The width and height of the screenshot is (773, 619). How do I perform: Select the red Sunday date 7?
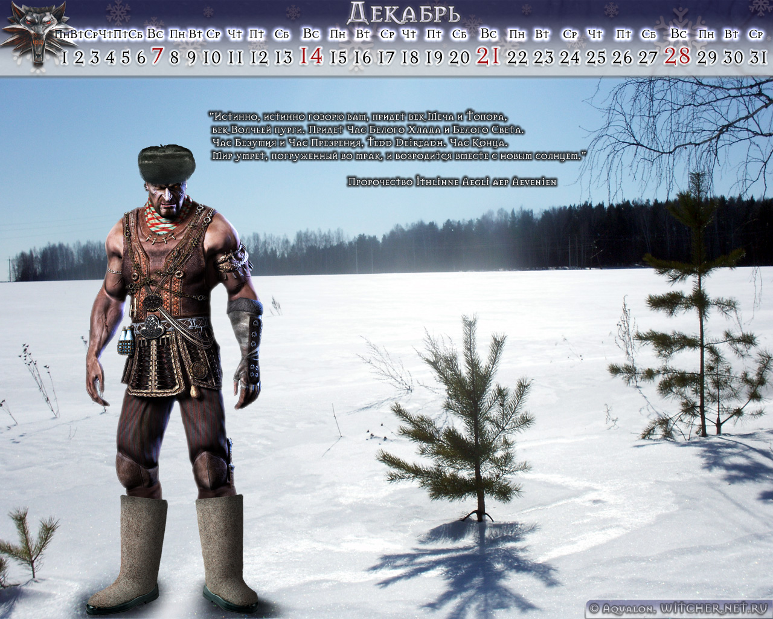(x=157, y=56)
